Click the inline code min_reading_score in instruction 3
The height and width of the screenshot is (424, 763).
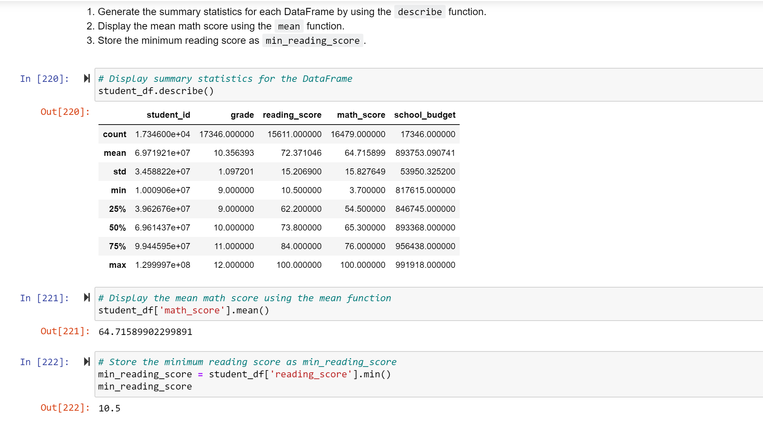point(312,41)
